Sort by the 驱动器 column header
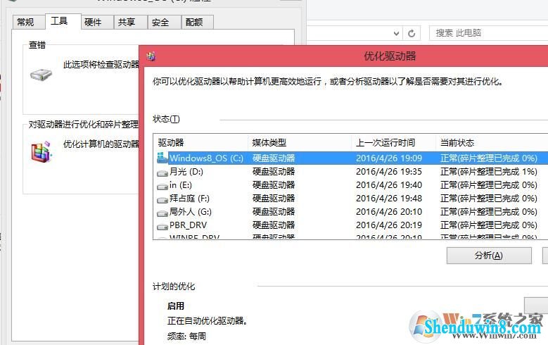The image size is (548, 345). tap(200, 142)
